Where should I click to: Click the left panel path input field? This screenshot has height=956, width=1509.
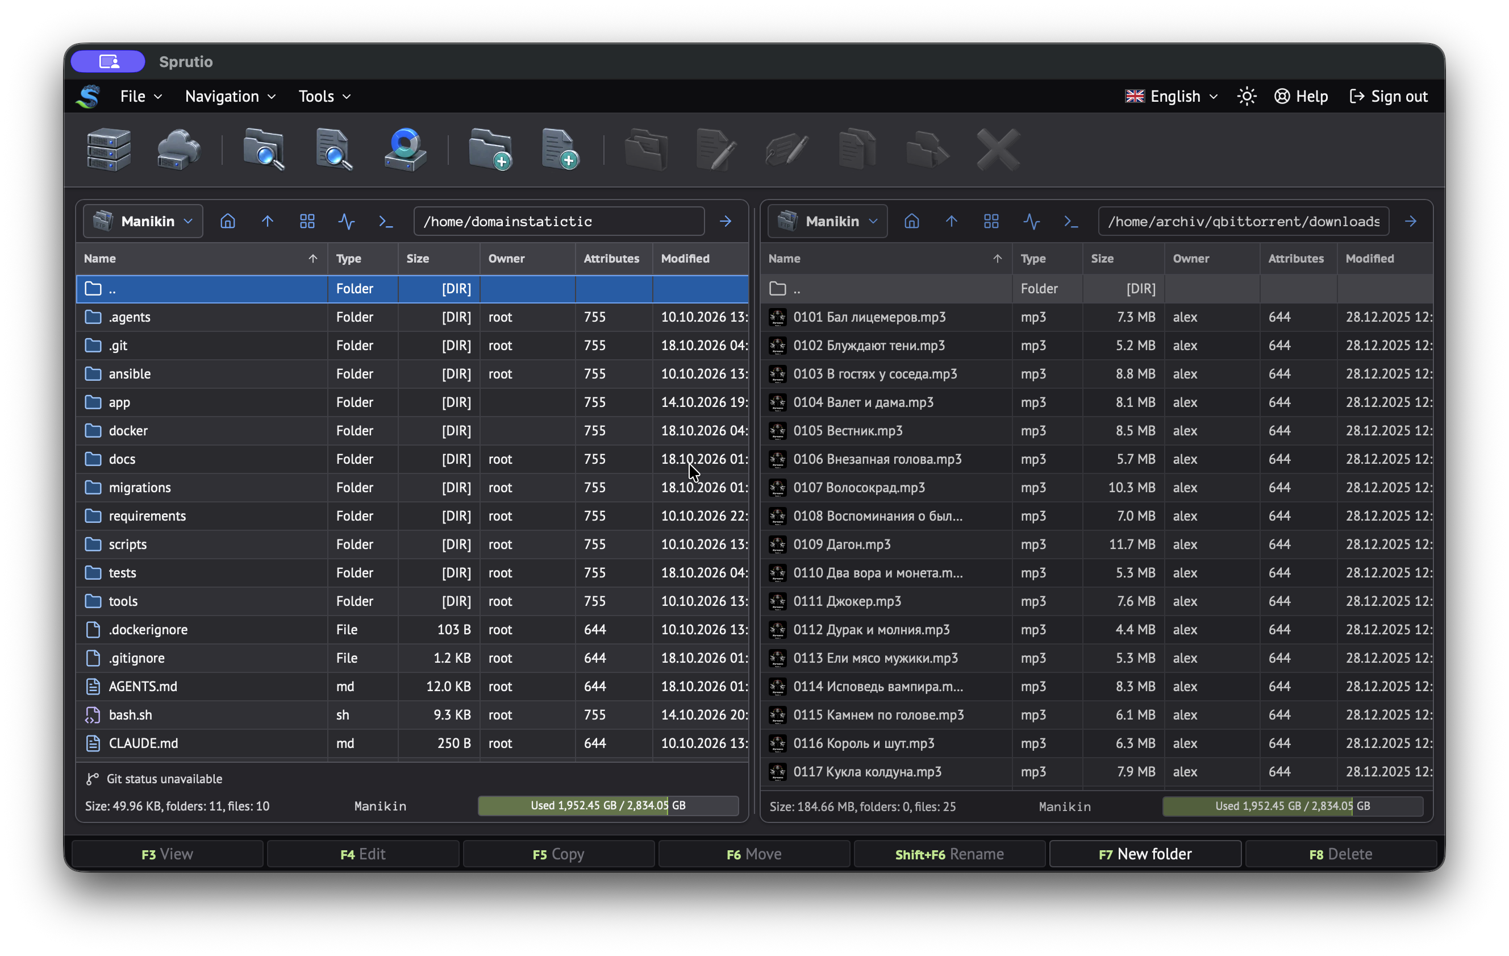(559, 221)
